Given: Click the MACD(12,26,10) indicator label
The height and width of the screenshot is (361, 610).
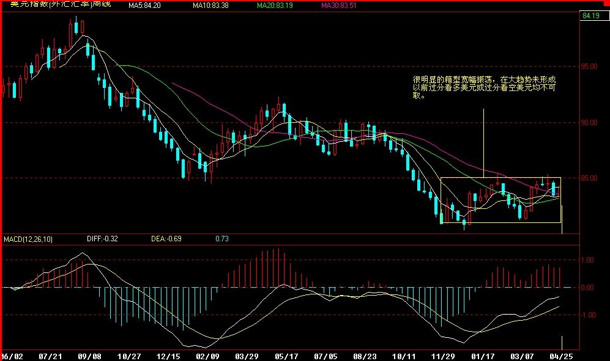Looking at the screenshot, I should tap(28, 239).
